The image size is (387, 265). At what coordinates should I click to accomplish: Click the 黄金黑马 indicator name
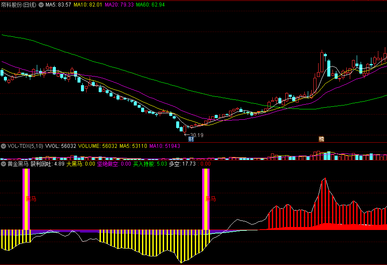tap(18, 164)
